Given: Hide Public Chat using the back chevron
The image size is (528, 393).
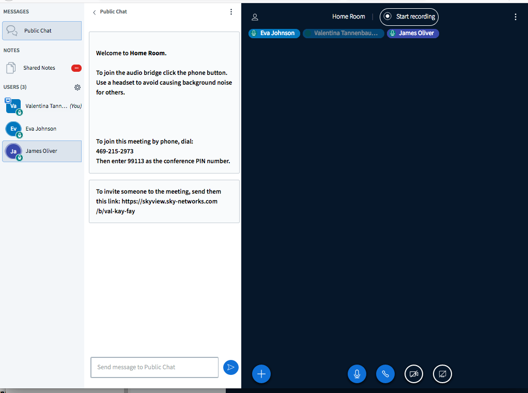Looking at the screenshot, I should coord(94,12).
